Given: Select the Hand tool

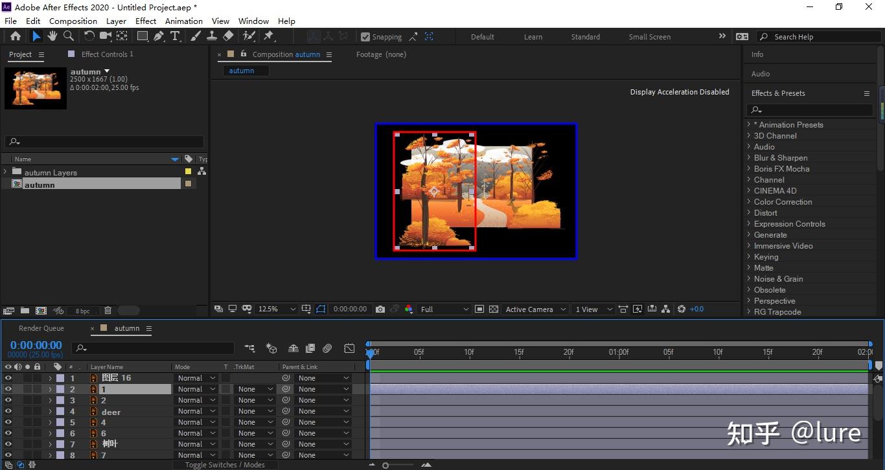Looking at the screenshot, I should click(x=52, y=36).
